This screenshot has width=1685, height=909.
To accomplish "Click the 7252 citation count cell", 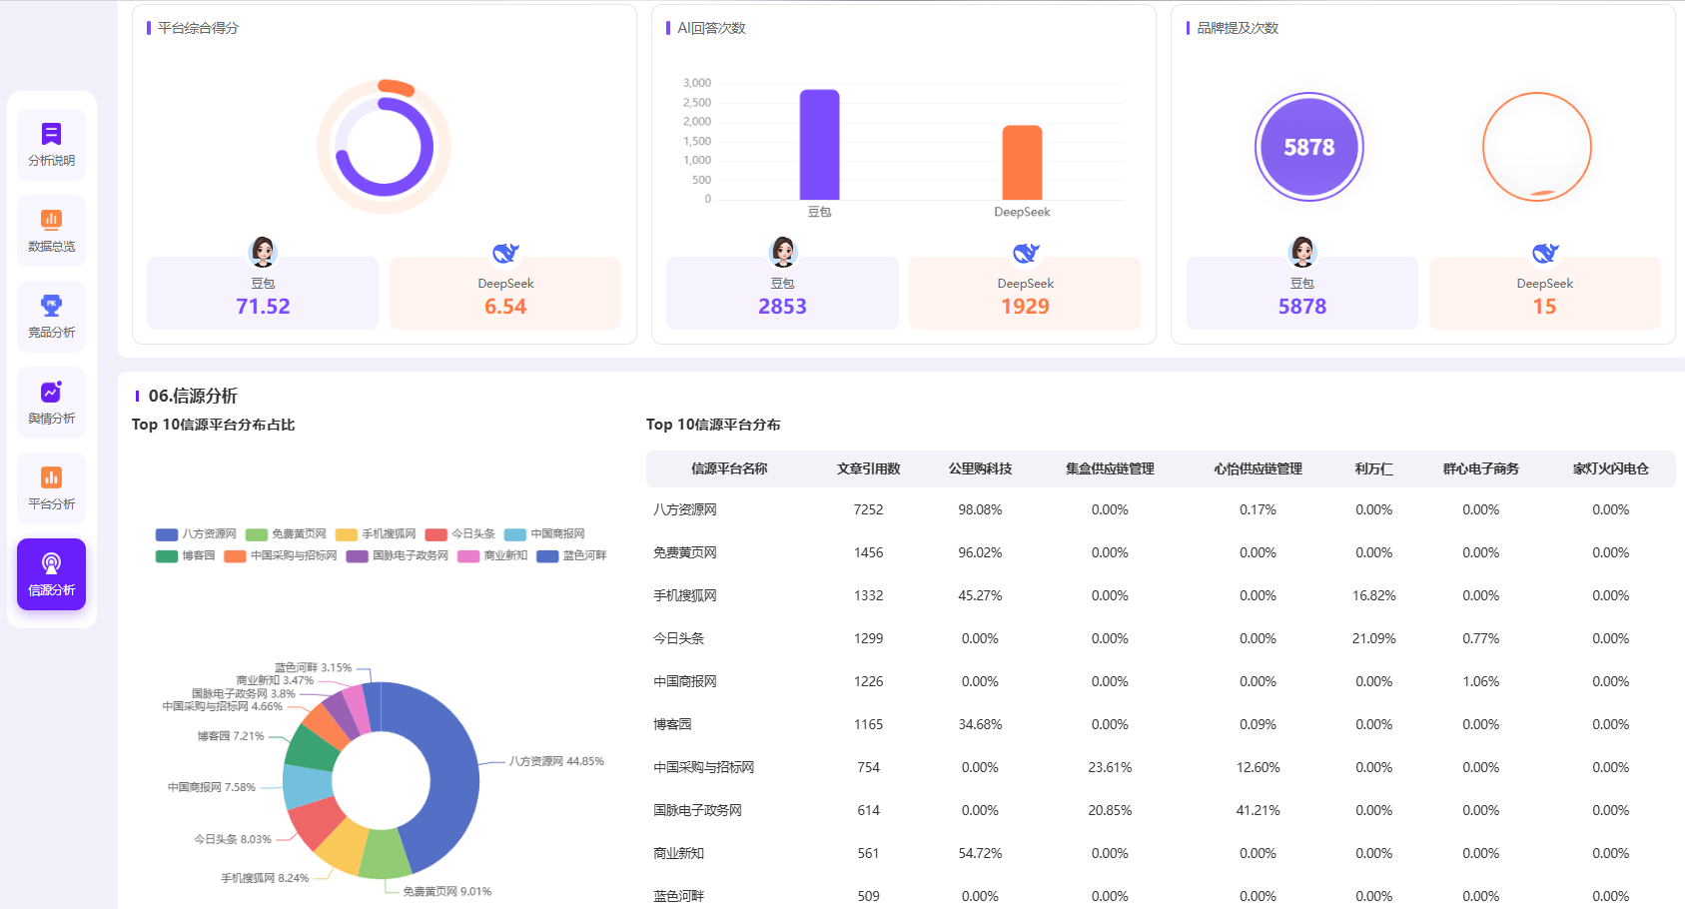I will 868,509.
